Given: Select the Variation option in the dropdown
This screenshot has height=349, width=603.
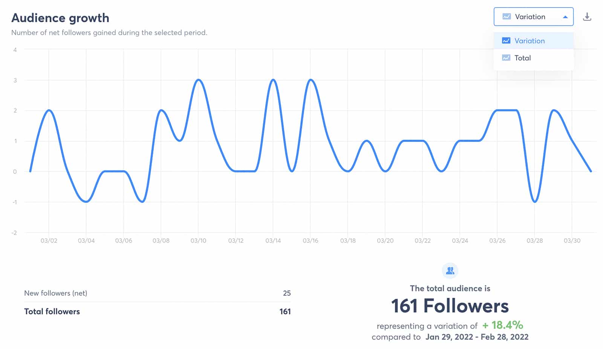Looking at the screenshot, I should 529,41.
